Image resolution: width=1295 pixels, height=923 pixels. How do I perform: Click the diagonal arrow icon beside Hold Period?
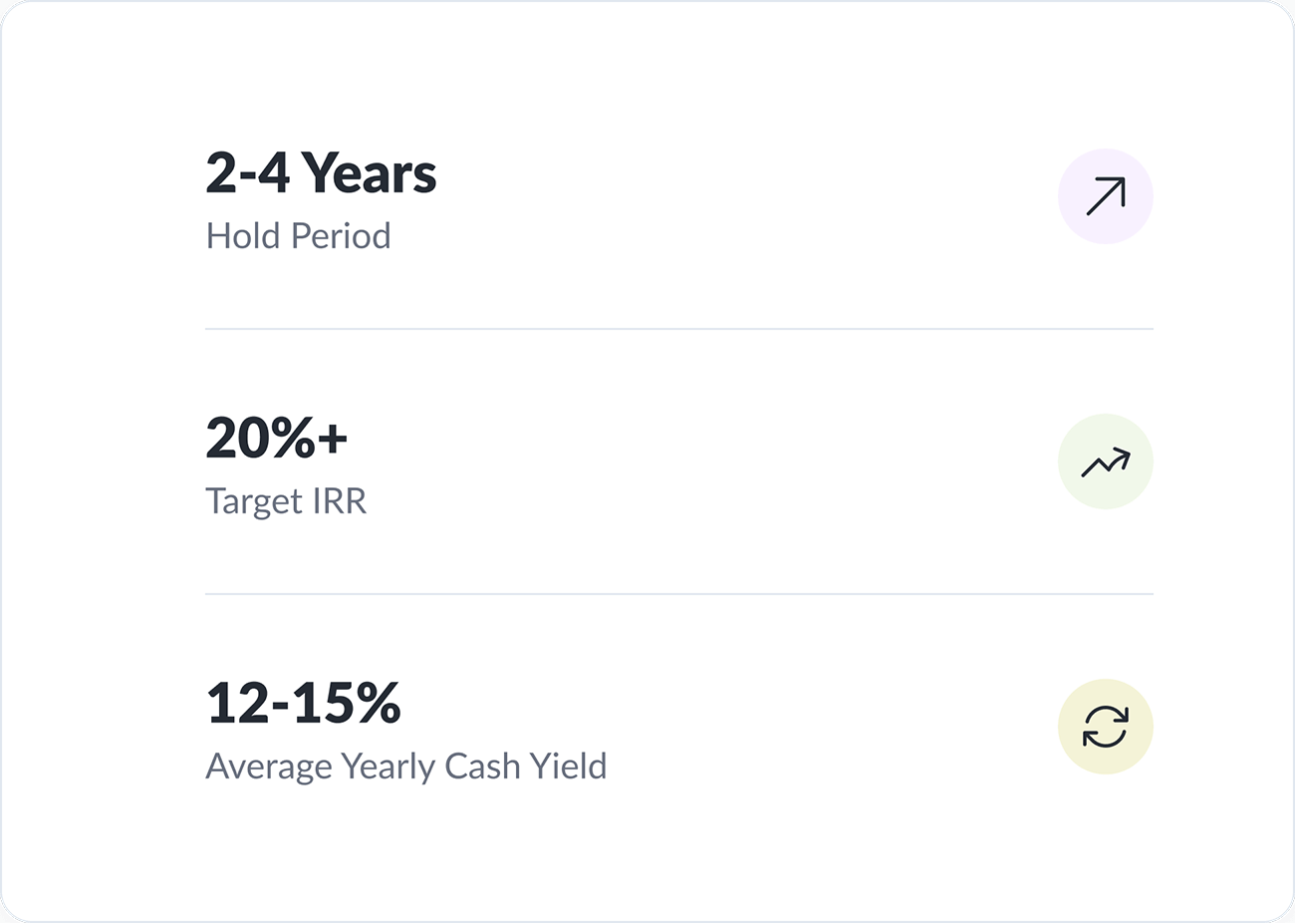[x=1106, y=195]
